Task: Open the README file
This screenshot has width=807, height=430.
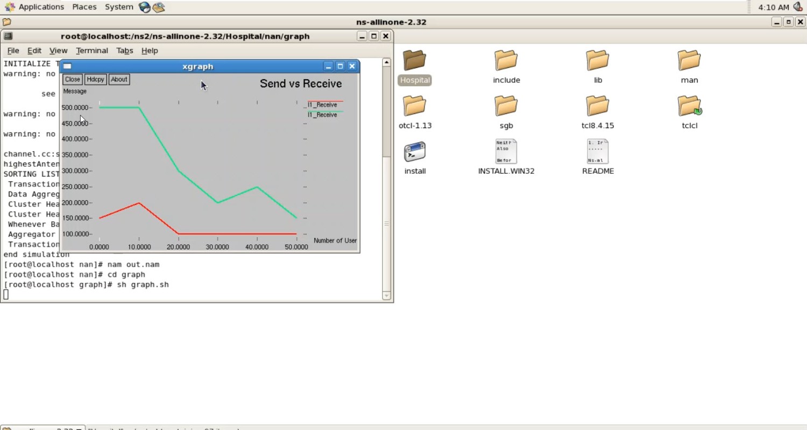Action: [x=597, y=152]
